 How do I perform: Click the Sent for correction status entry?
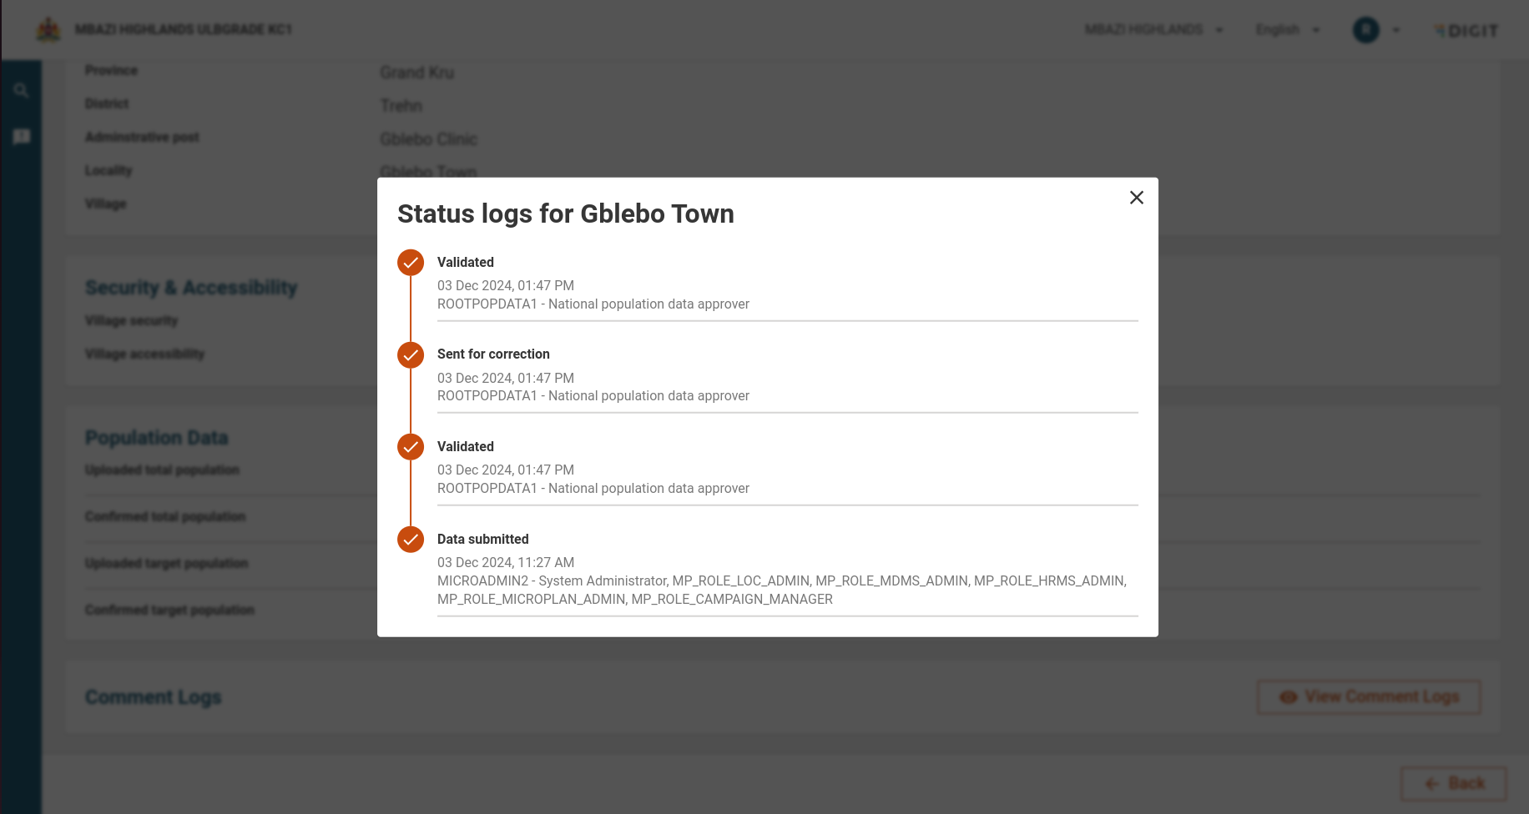(x=493, y=354)
